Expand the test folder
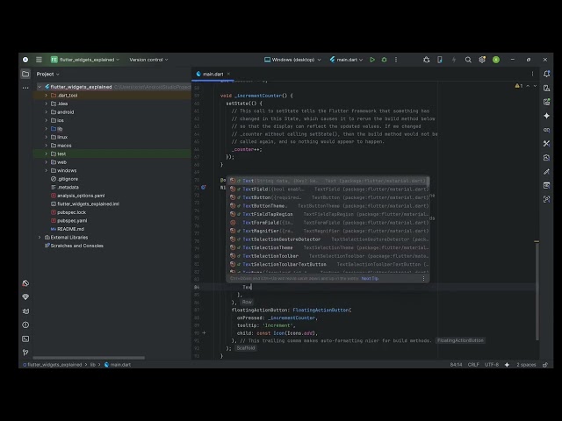The image size is (562, 421). (47, 154)
